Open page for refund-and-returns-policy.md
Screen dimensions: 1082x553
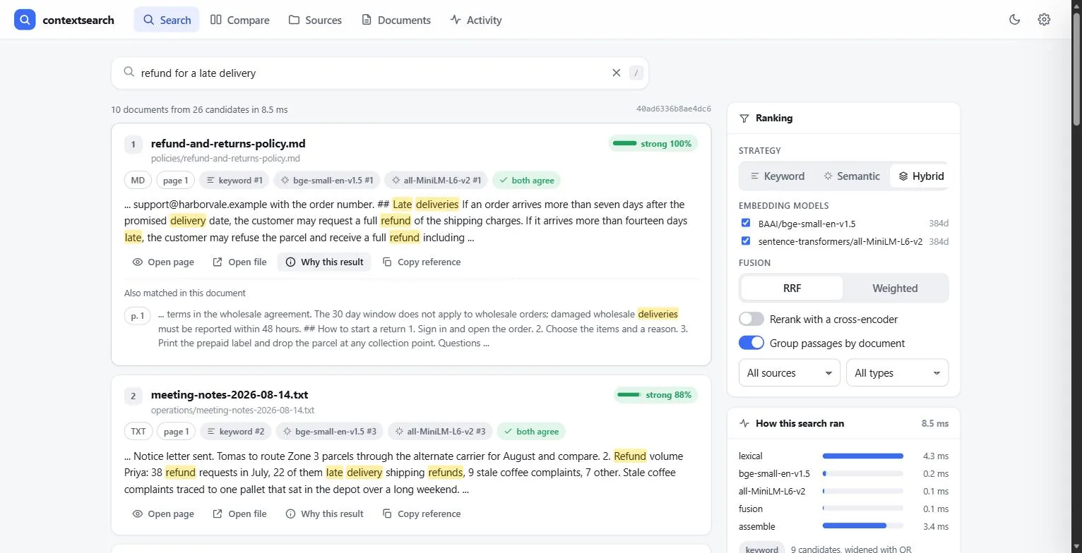click(163, 262)
